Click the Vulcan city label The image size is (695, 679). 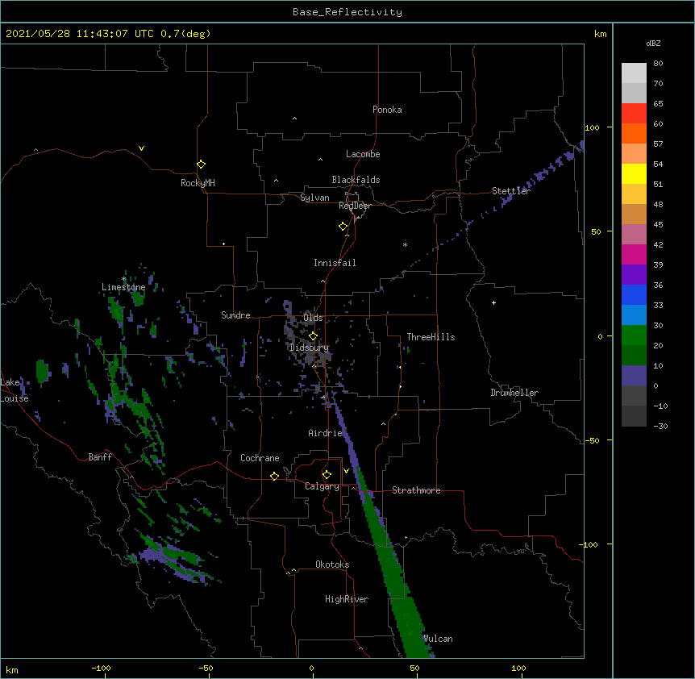(438, 639)
